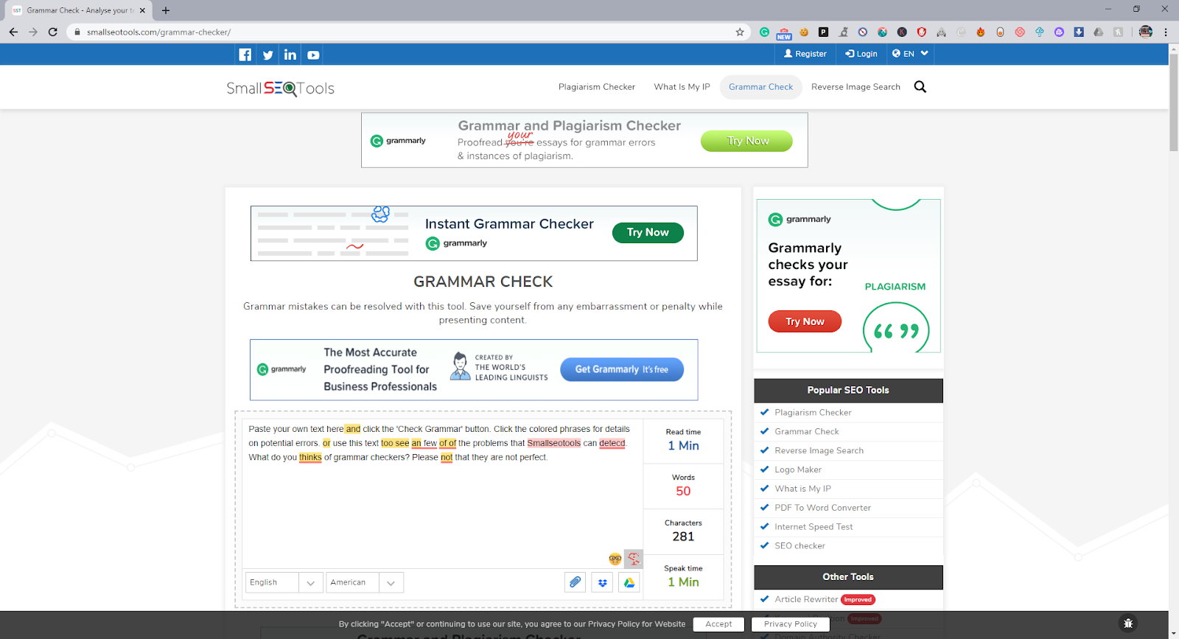Import text from Dropbox
Image resolution: width=1179 pixels, height=639 pixels.
(x=603, y=582)
